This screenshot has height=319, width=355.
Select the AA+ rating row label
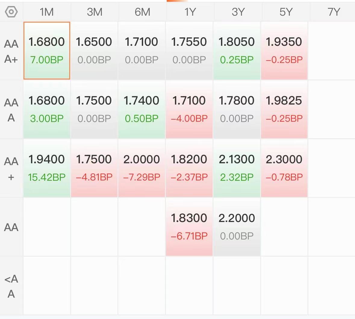pos(11,169)
